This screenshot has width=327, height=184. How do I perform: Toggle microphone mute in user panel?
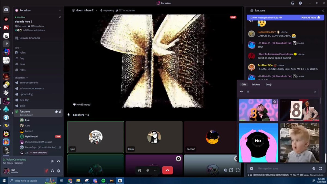pos(47,171)
